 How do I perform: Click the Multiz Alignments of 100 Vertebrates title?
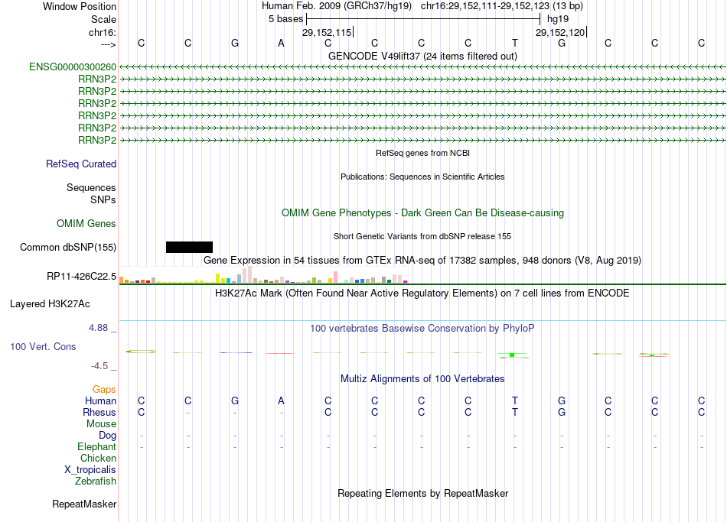pos(423,379)
